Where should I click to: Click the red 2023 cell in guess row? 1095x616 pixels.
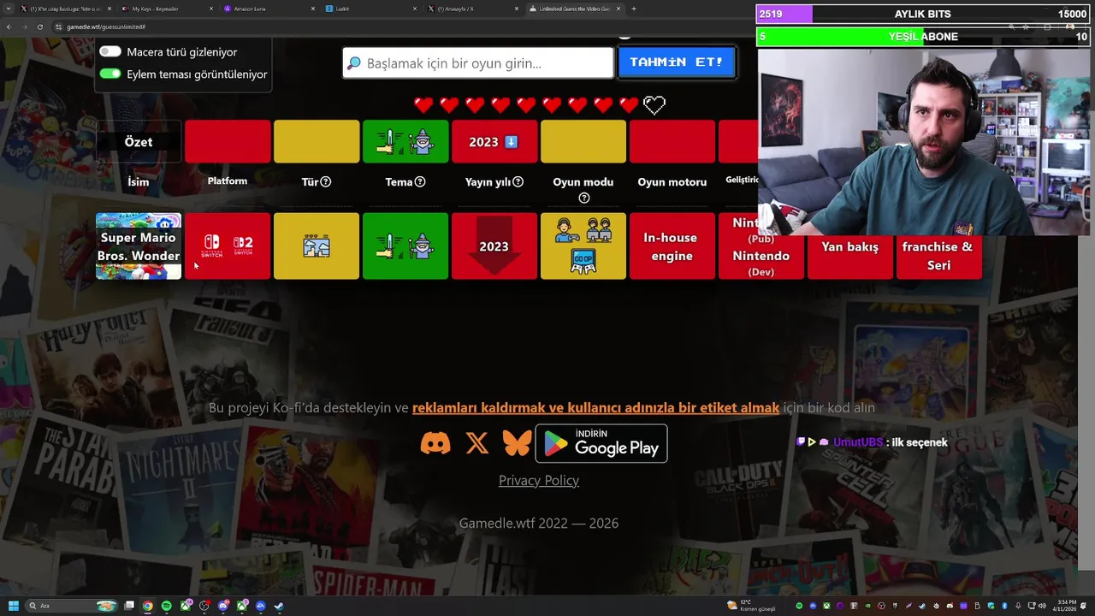point(494,246)
